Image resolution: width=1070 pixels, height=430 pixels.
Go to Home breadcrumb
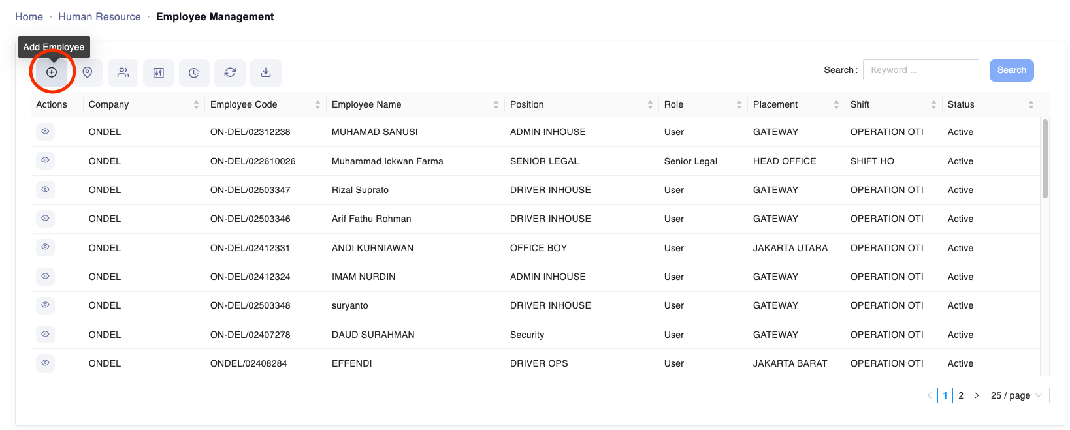click(x=29, y=17)
